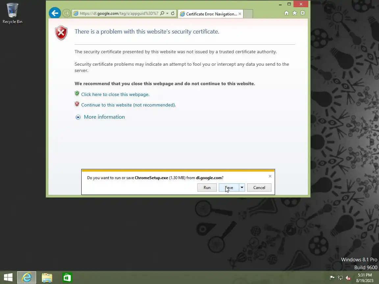Open Recycle Bin on desktop
Viewport: 379px width, 284px height.
(12, 13)
